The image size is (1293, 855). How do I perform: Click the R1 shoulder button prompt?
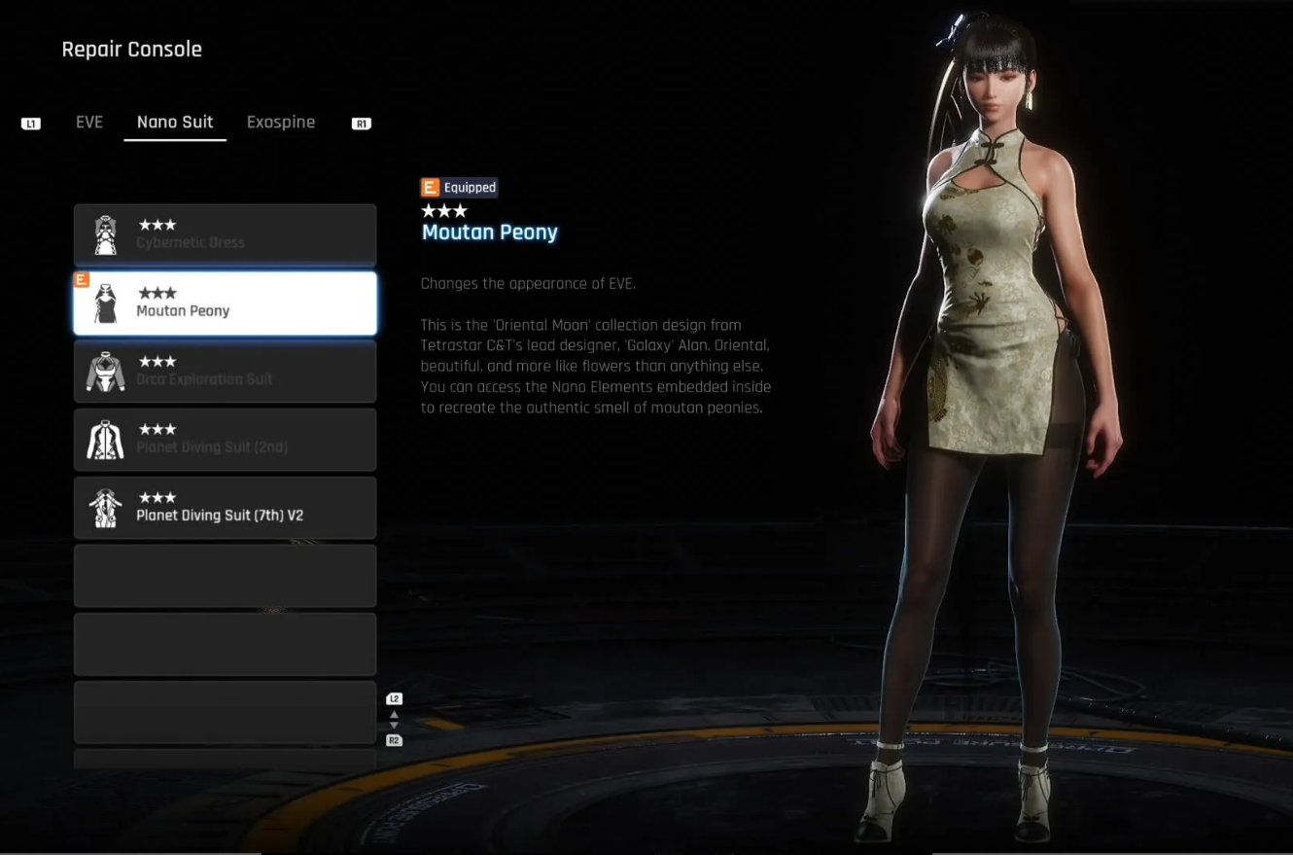(x=362, y=124)
